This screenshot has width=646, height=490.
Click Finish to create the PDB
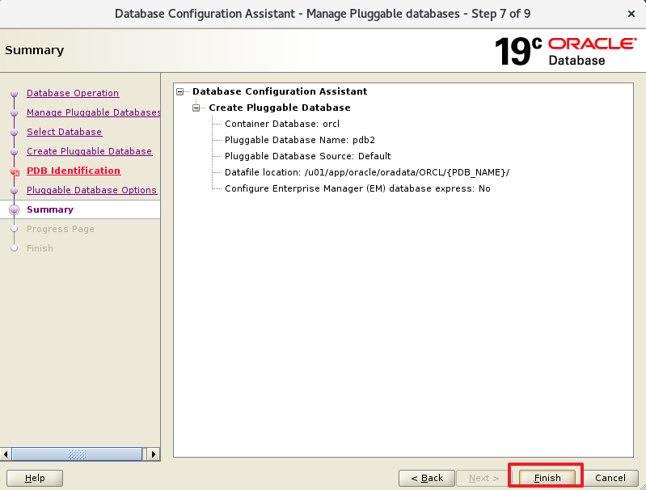pos(547,478)
